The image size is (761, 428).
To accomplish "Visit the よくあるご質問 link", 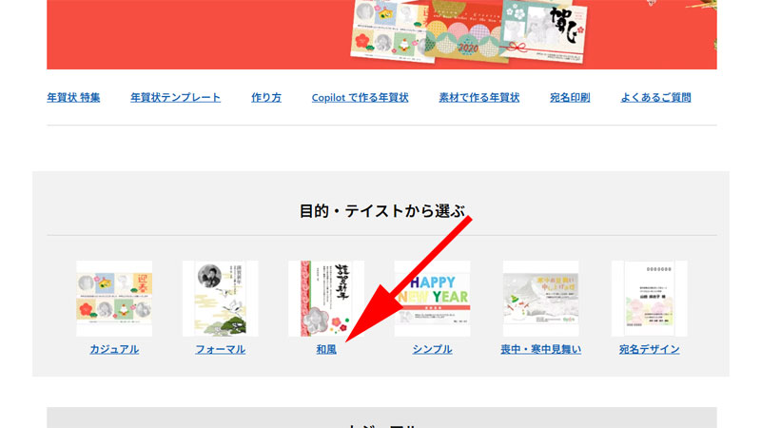I will pyautogui.click(x=655, y=98).
